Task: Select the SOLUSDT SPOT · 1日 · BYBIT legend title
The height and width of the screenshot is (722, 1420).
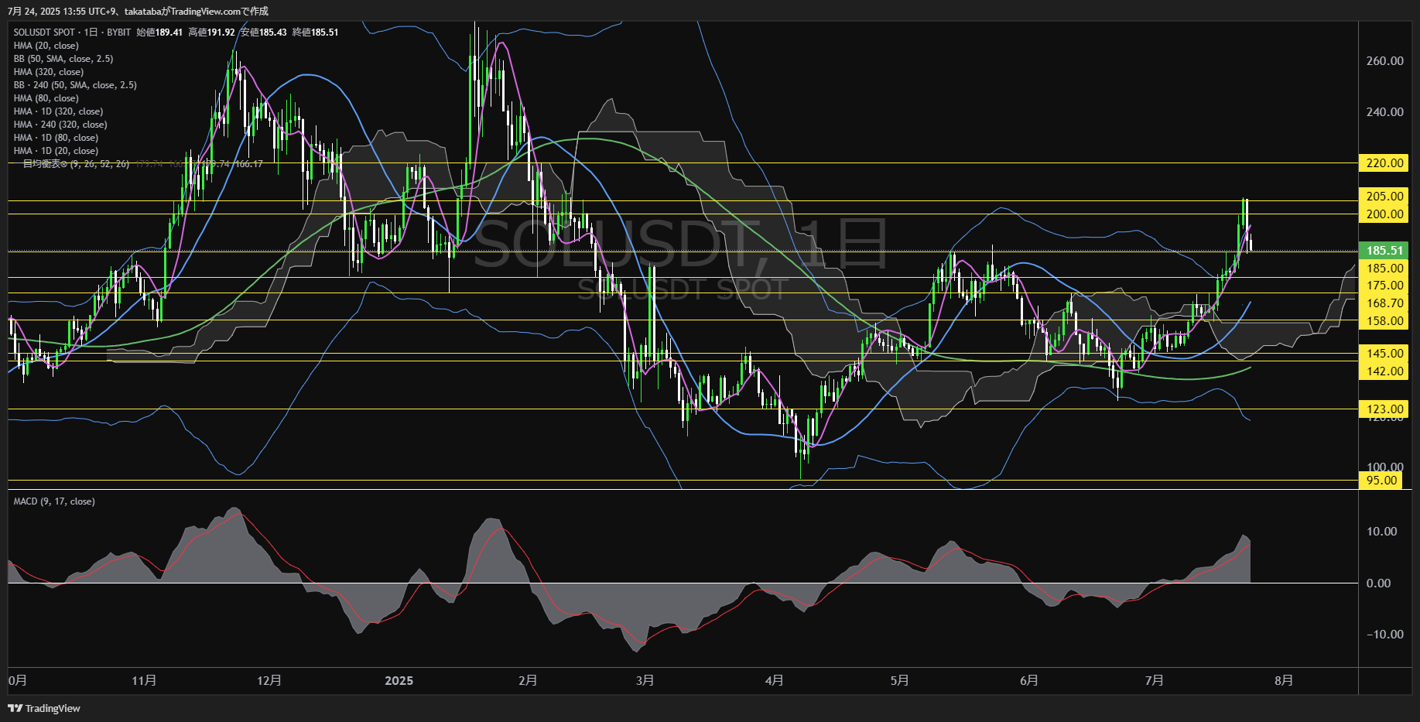Action: pyautogui.click(x=72, y=33)
